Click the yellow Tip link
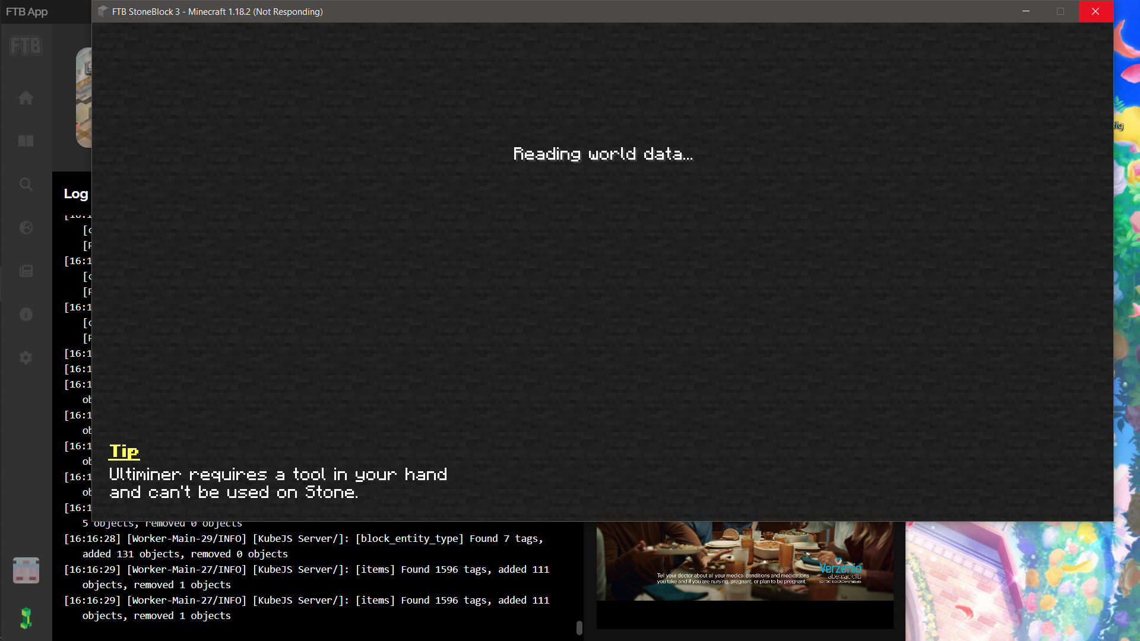1140x641 pixels. tap(123, 451)
